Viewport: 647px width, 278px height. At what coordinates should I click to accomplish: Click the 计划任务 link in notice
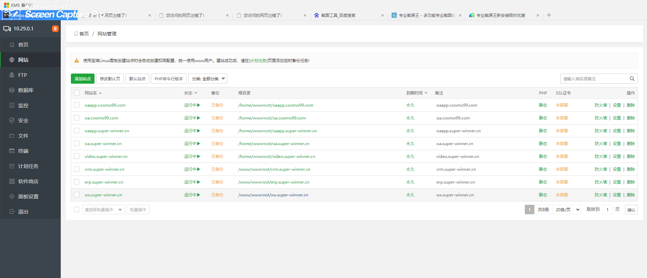(x=258, y=60)
